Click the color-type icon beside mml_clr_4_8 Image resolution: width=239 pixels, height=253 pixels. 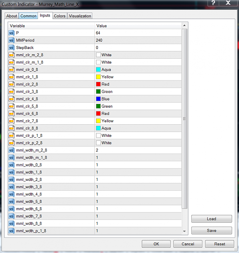[11, 99]
